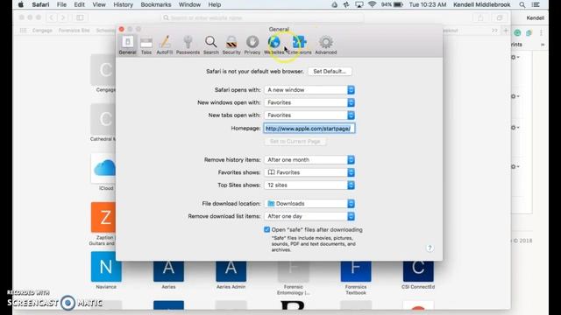This screenshot has width=561, height=315.
Task: Open the AutoFill preferences pane
Action: pos(165,45)
